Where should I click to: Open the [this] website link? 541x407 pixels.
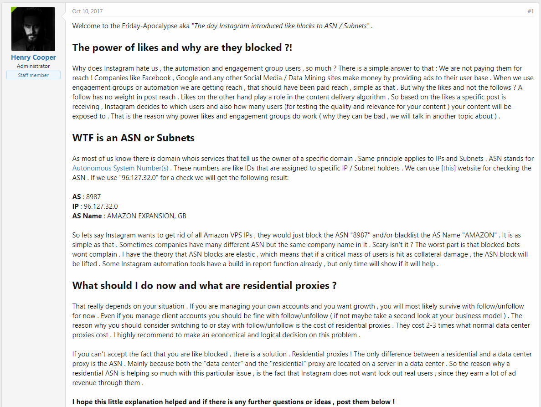[448, 168]
